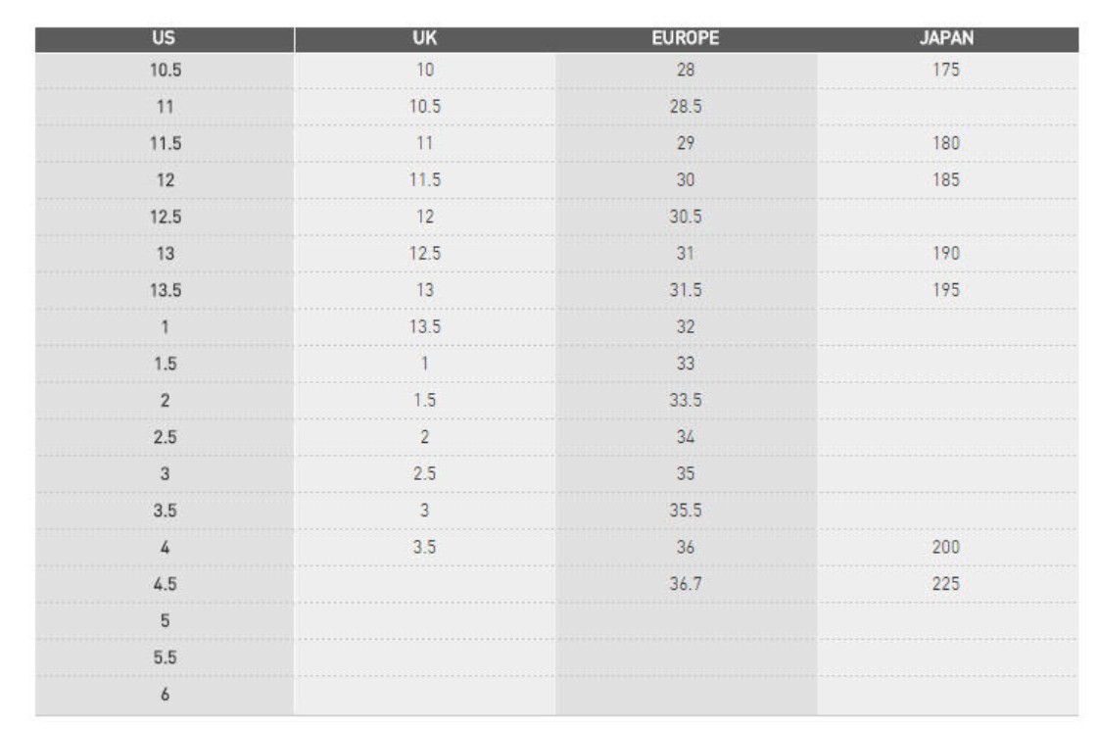The width and height of the screenshot is (1097, 731).
Task: Click the US column header
Action: [x=165, y=38]
